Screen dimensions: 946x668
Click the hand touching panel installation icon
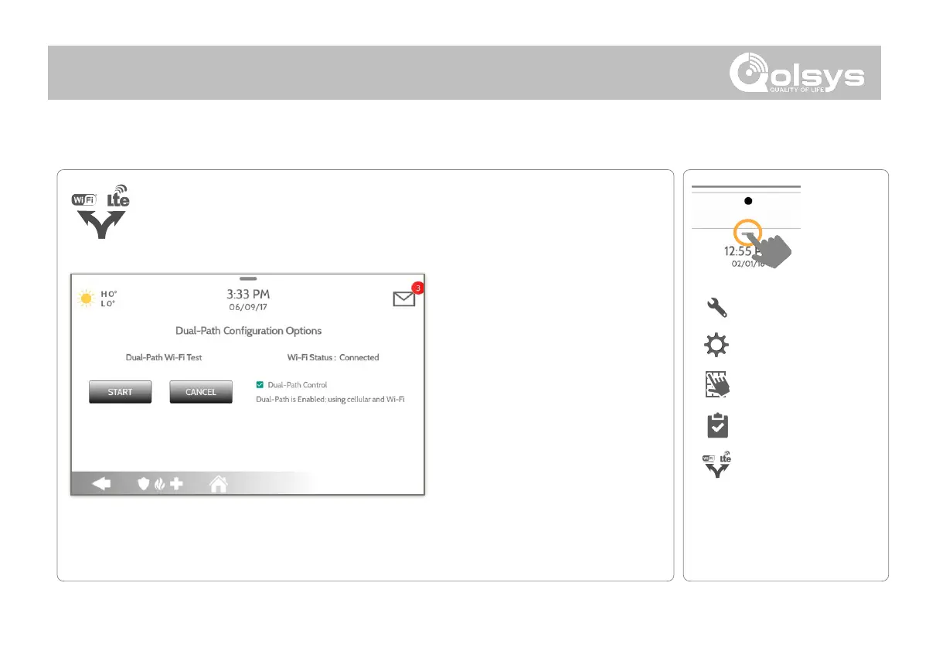tap(718, 385)
